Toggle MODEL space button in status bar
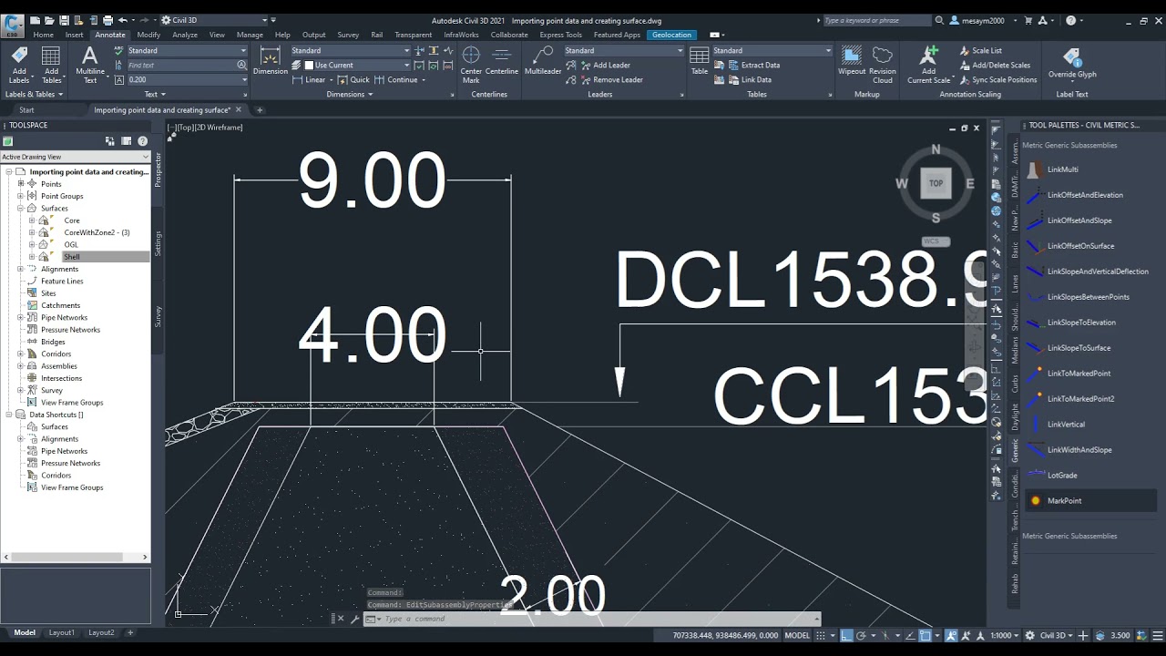The width and height of the screenshot is (1166, 656). click(797, 635)
